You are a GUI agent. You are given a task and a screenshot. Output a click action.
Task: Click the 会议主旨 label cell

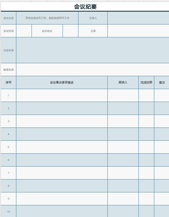click(9, 18)
